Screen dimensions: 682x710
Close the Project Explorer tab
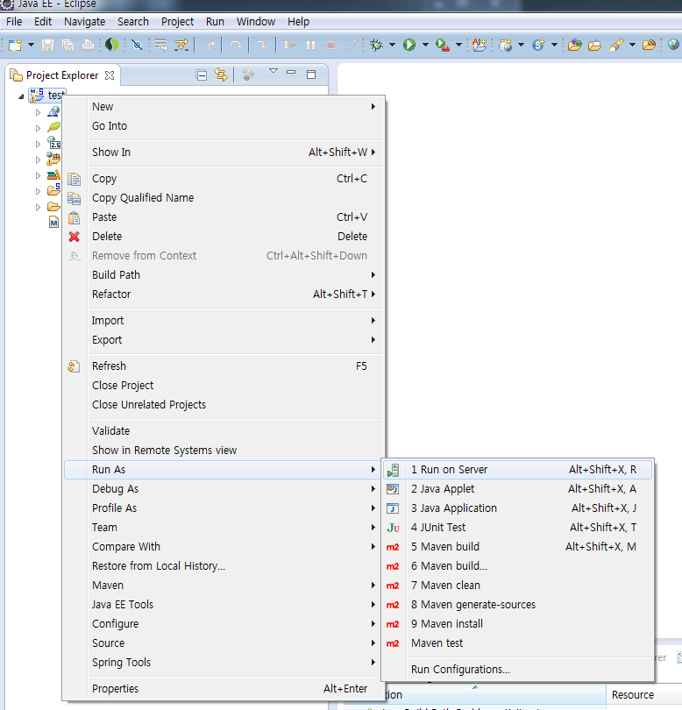[110, 75]
